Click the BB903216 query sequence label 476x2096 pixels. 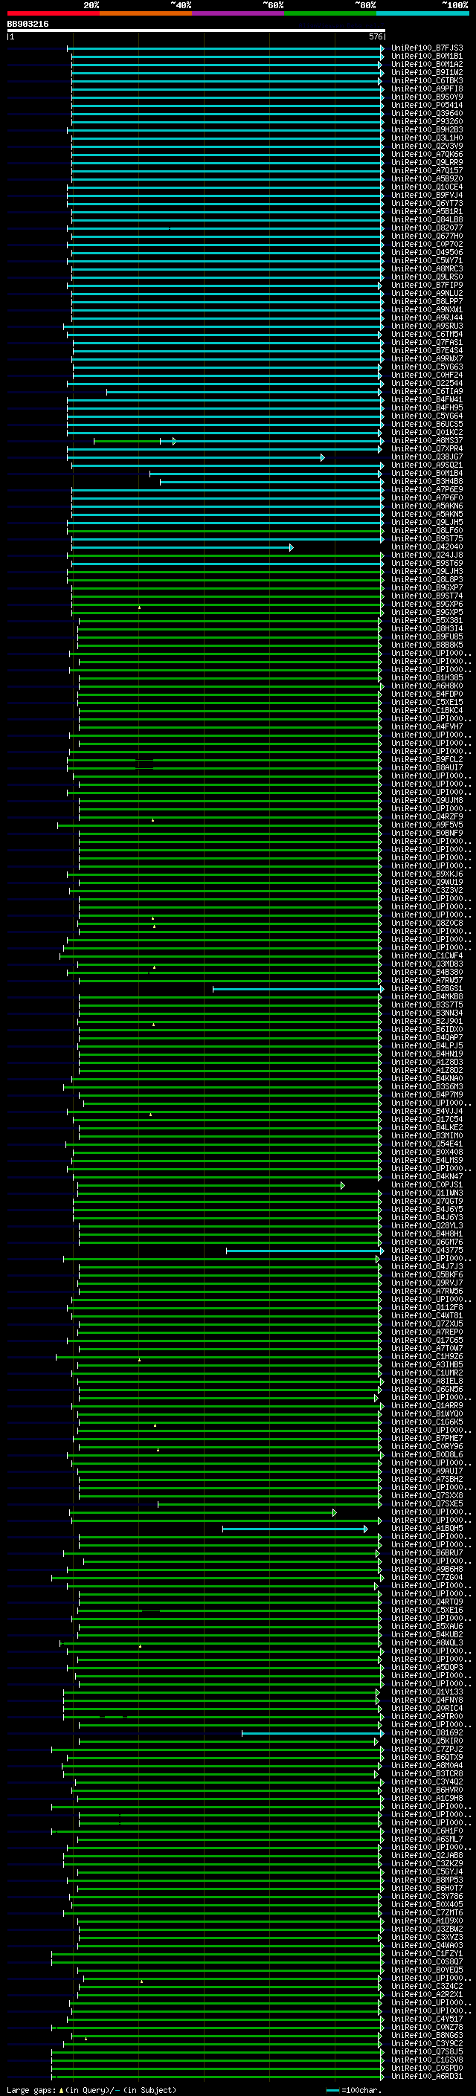coord(28,25)
